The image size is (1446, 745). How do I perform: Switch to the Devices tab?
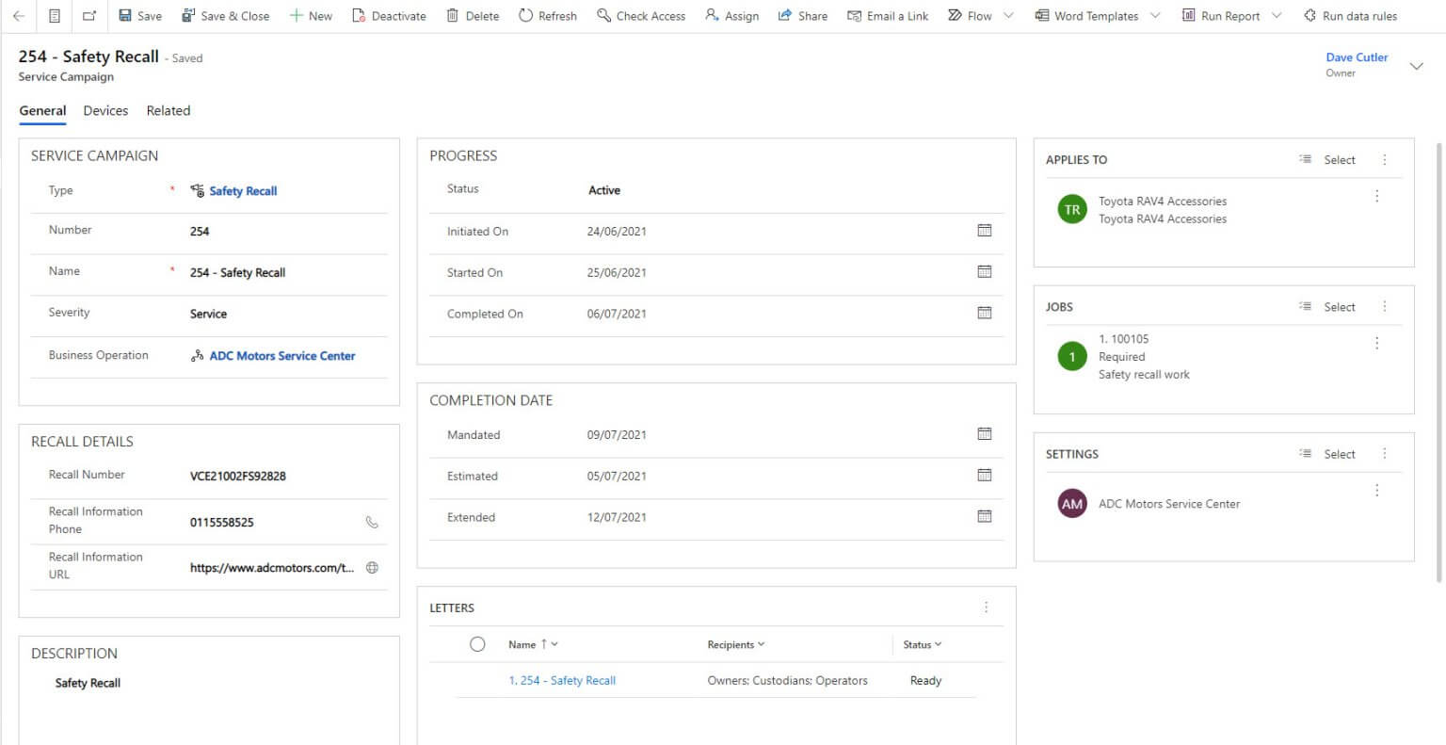105,111
